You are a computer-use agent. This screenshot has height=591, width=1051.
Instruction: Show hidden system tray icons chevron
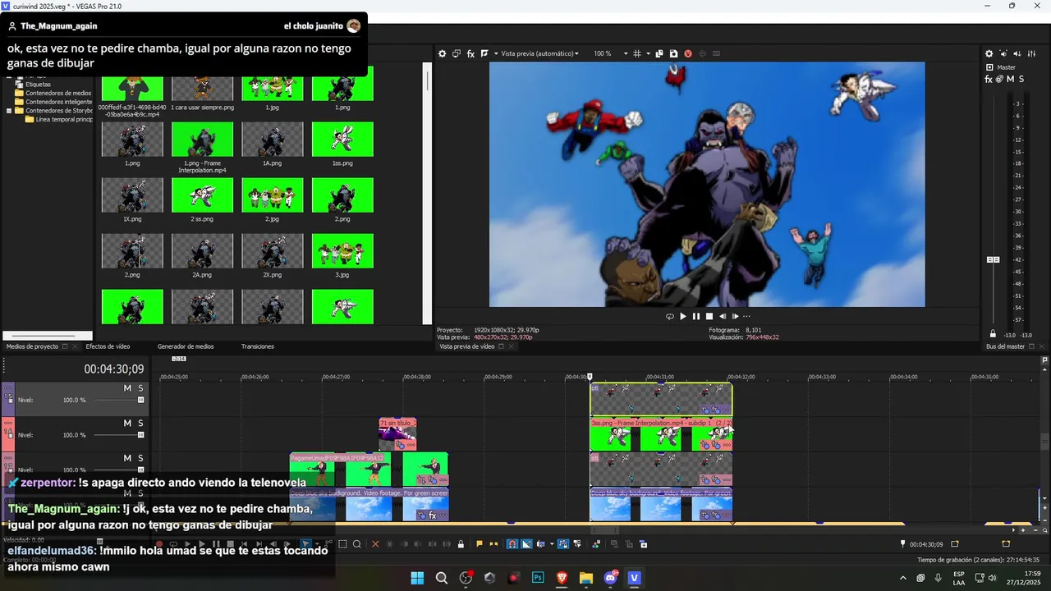pyautogui.click(x=903, y=578)
